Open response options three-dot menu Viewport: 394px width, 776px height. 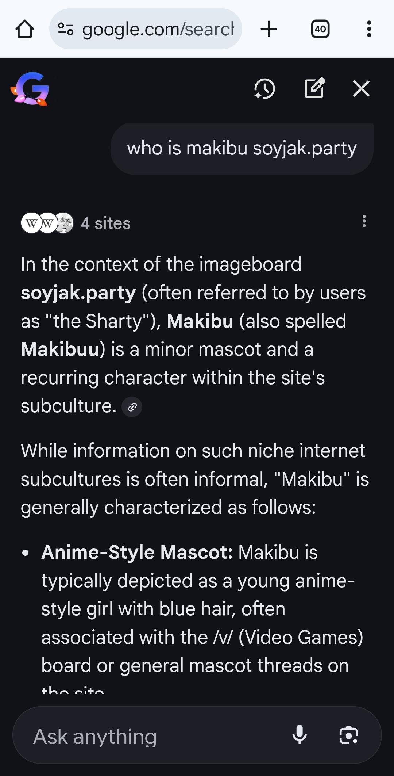click(x=364, y=221)
